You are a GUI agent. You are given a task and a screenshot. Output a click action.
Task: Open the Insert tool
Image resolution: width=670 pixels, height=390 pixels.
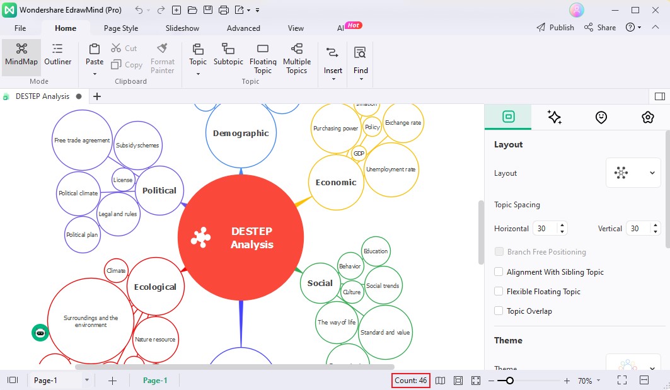[332, 63]
